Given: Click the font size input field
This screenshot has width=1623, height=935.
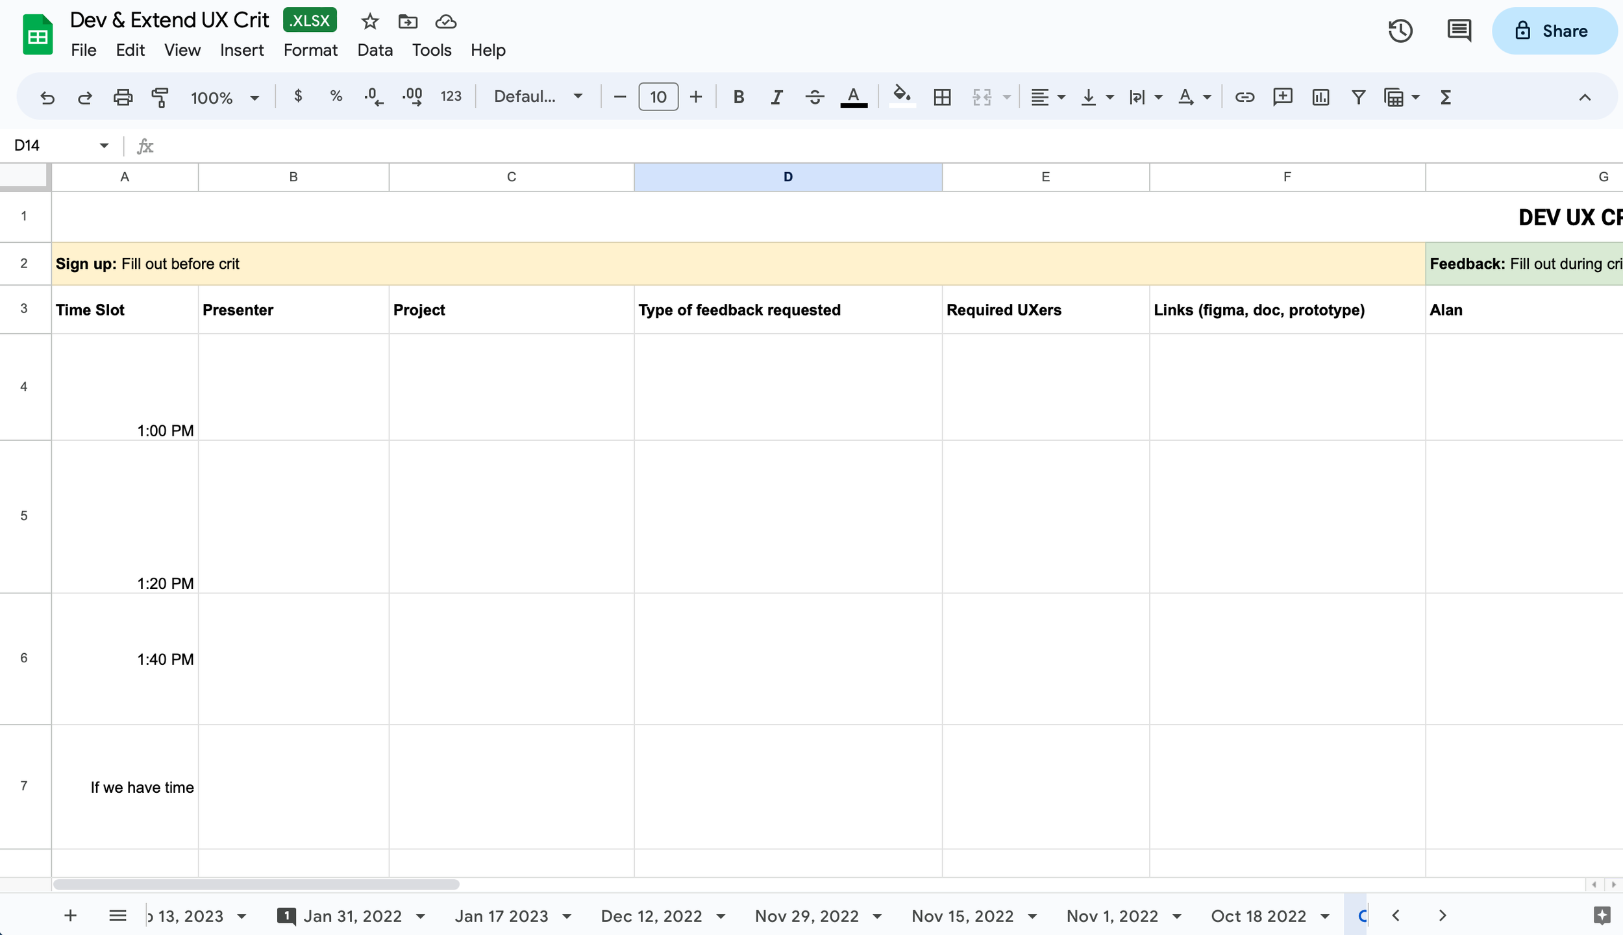Looking at the screenshot, I should [x=658, y=97].
